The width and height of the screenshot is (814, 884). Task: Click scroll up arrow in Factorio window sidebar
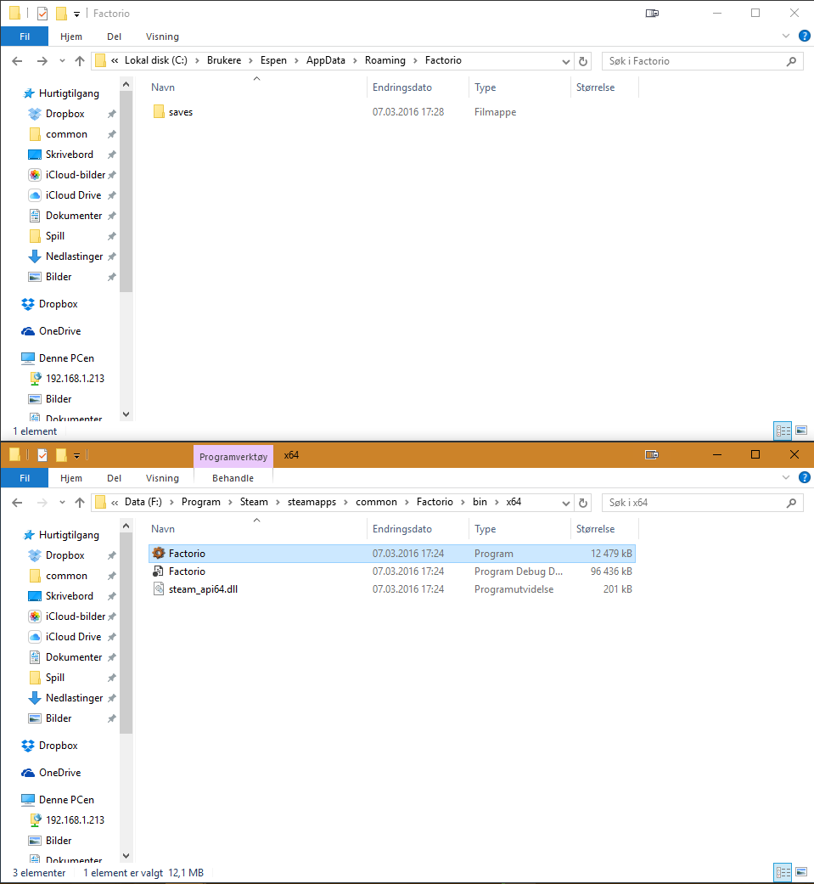[x=126, y=85]
